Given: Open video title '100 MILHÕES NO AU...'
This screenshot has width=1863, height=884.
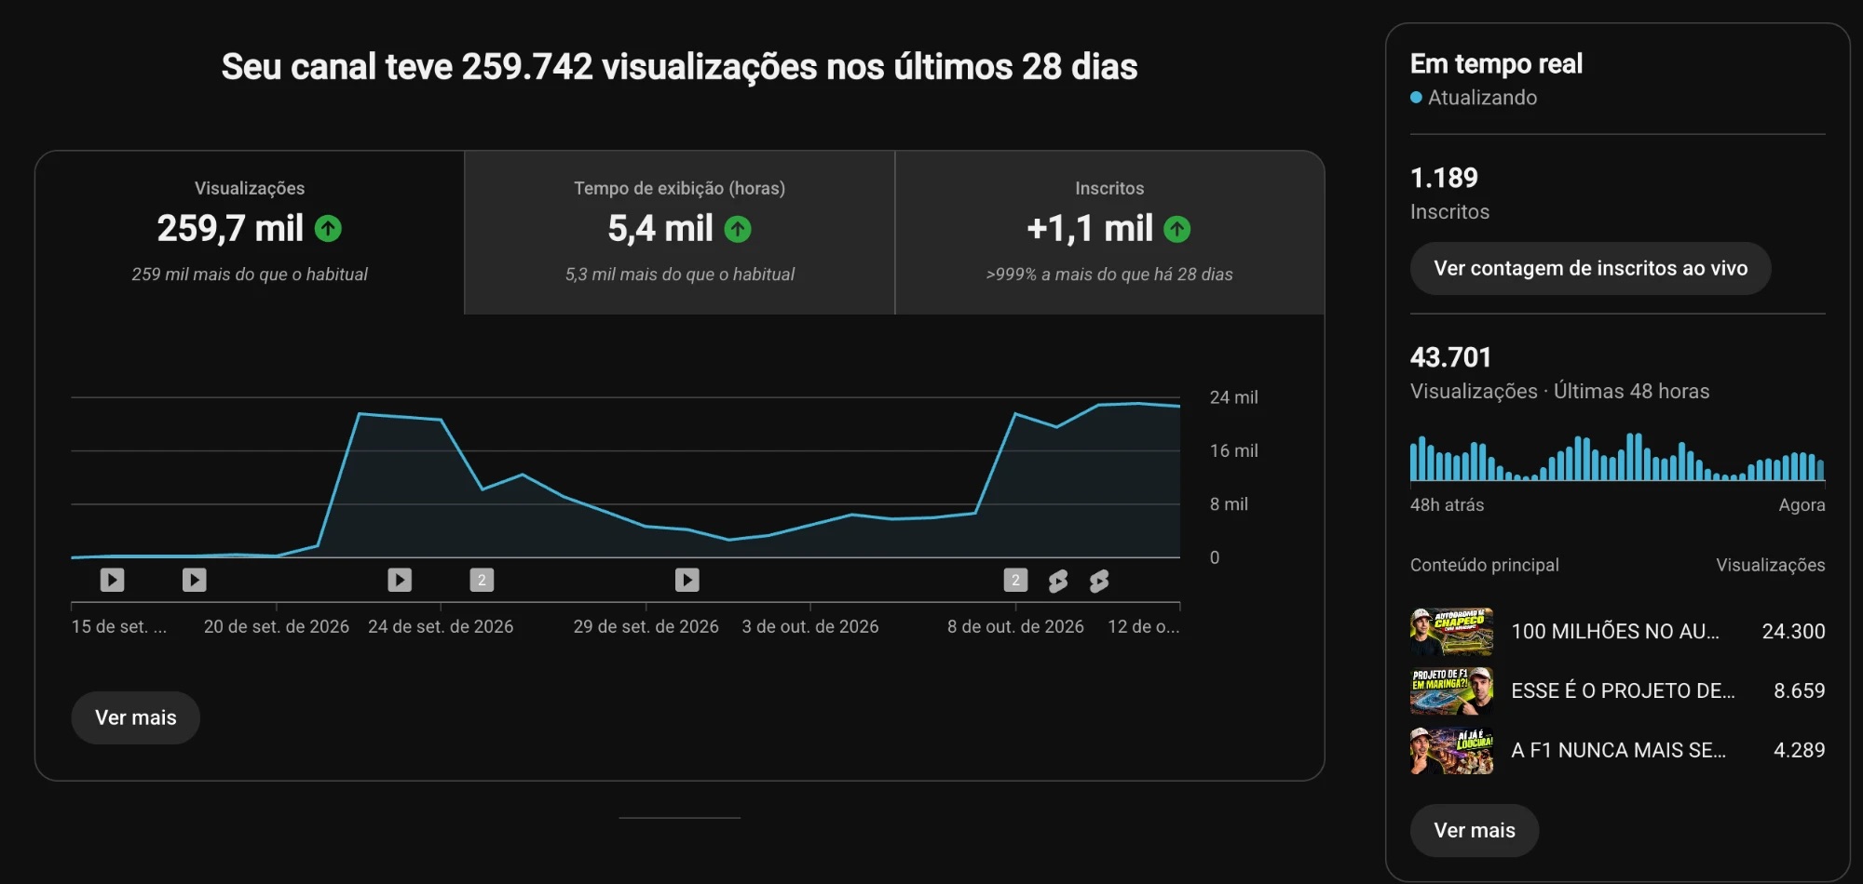Looking at the screenshot, I should (x=1615, y=631).
